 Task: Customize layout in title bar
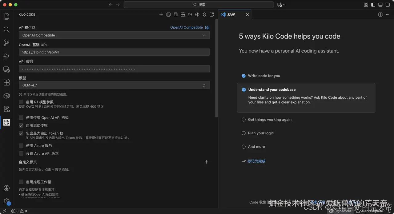366,5
